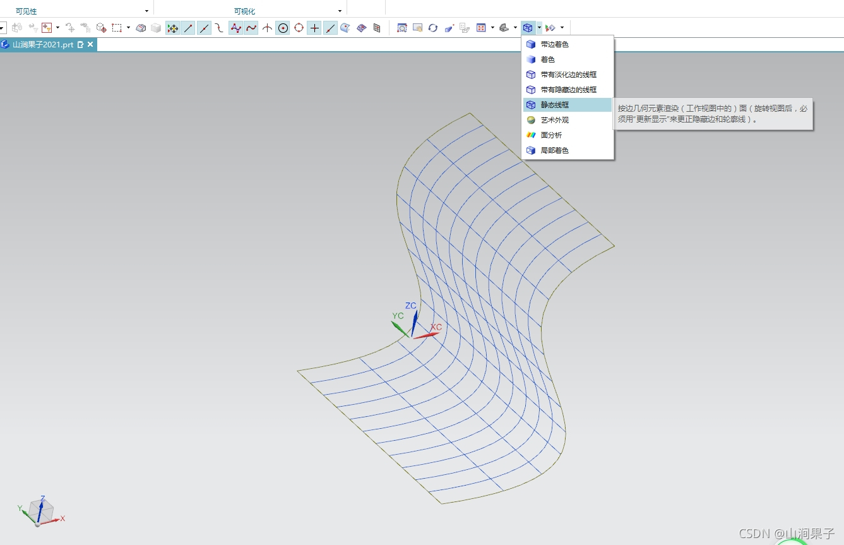This screenshot has width=844, height=545.
Task: Toggle the Midpoint snap option
Action: pyautogui.click(x=204, y=28)
